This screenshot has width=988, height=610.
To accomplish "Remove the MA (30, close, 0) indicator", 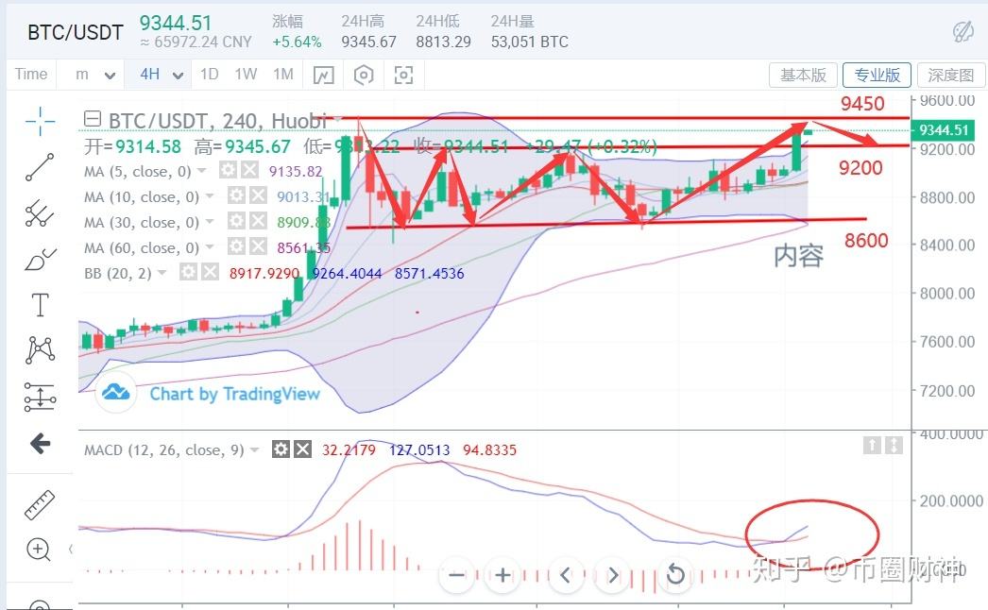I will 258,221.
